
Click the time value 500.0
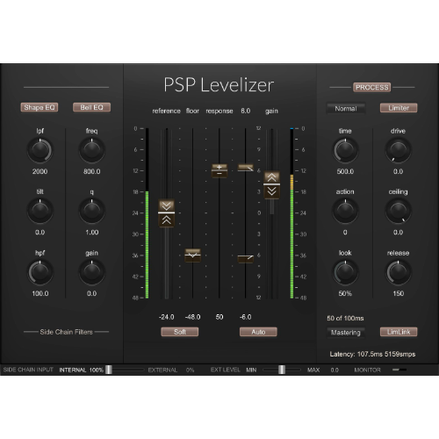click(x=345, y=171)
